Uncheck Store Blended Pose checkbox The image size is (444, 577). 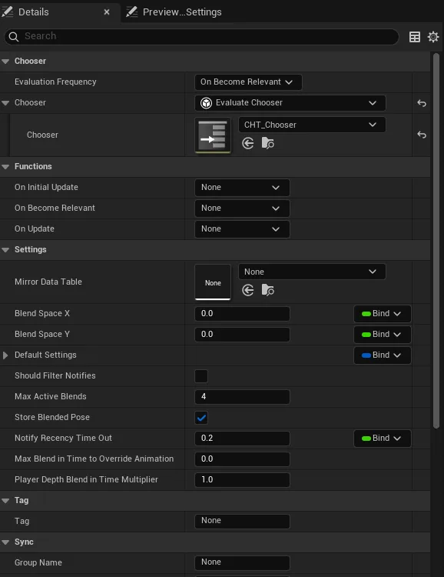pos(201,418)
